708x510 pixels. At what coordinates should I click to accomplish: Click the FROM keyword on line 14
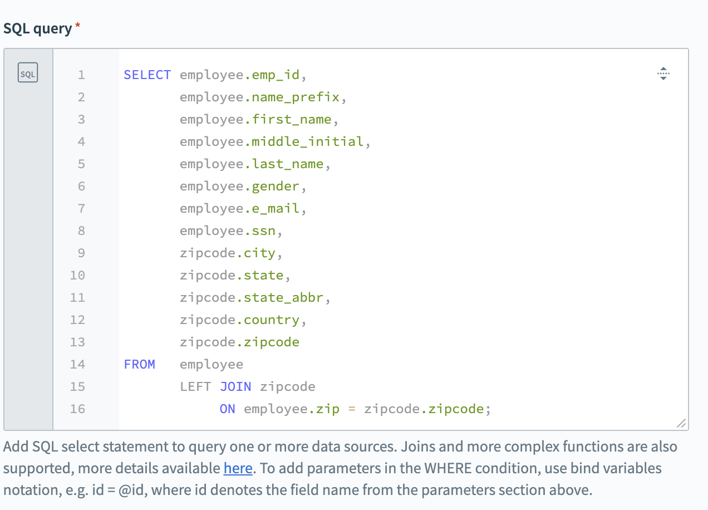click(x=139, y=364)
